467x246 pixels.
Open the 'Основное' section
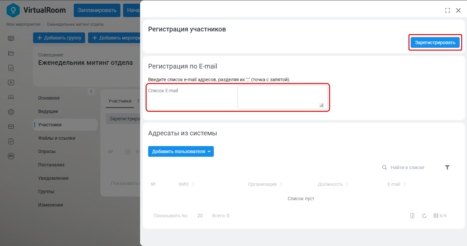pyautogui.click(x=49, y=98)
